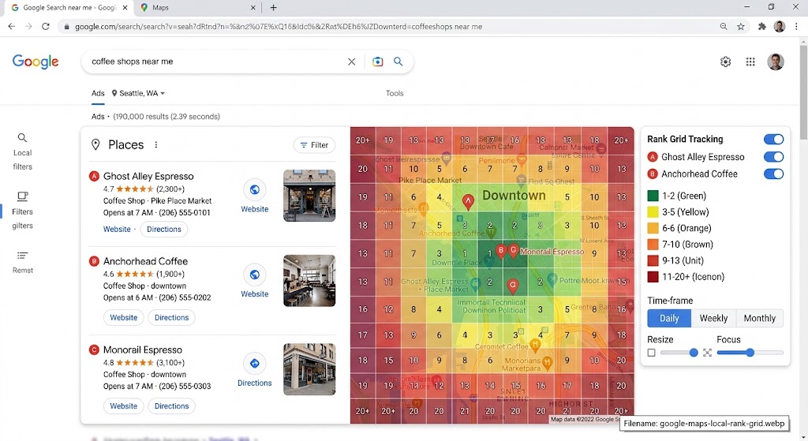The image size is (808, 441).
Task: Click Anchorhead Coffee Website button
Action: pos(124,318)
